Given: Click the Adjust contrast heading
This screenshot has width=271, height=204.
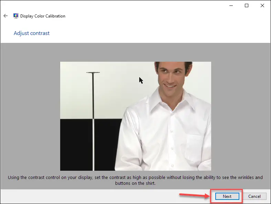Looking at the screenshot, I should click(32, 33).
